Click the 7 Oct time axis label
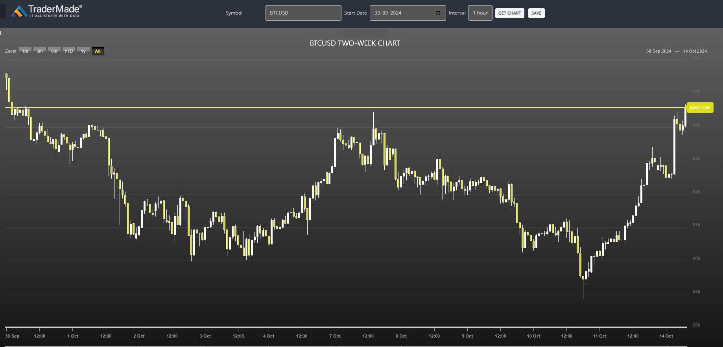The height and width of the screenshot is (347, 723). click(335, 336)
